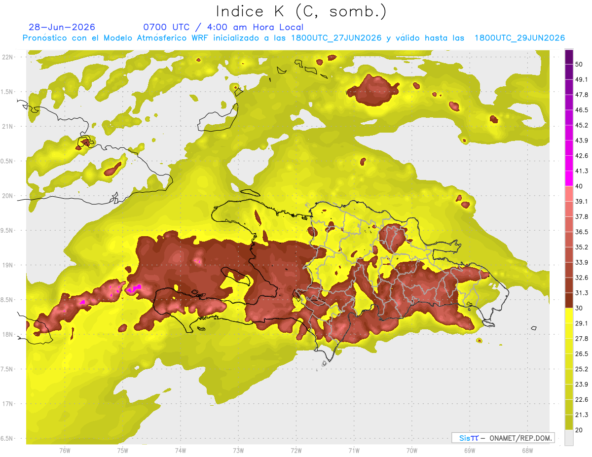Click the "0.5N" latitude label
This screenshot has height=457, width=592.
[x=7, y=161]
